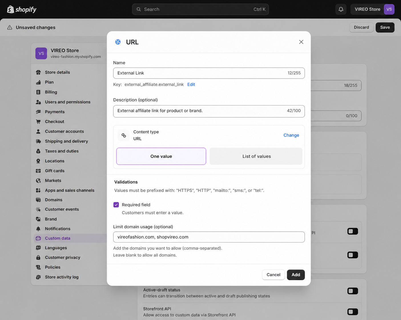Viewport: 401px width, 320px height.
Task: Discard the unsaved changes
Action: 361,27
